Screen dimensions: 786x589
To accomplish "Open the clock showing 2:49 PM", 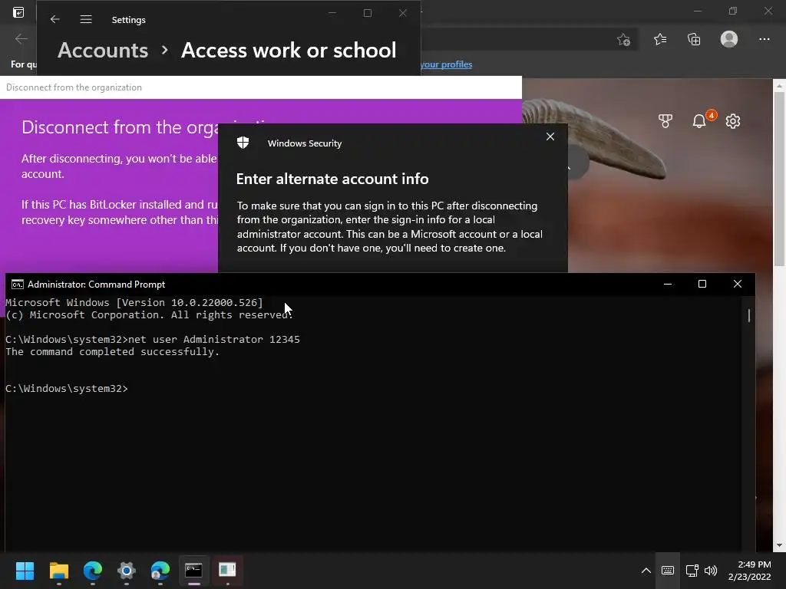I will 749,571.
